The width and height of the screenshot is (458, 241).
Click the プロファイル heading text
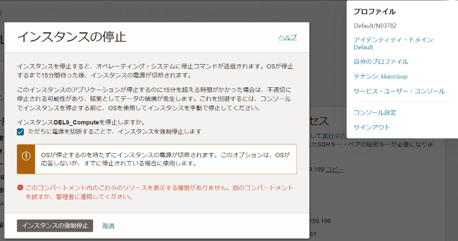374,12
